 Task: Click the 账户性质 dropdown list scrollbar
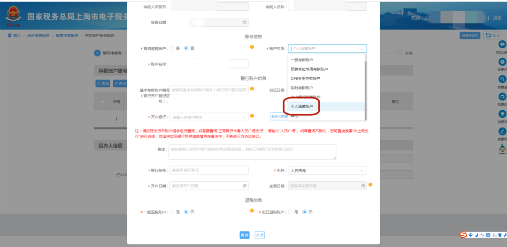click(366, 90)
